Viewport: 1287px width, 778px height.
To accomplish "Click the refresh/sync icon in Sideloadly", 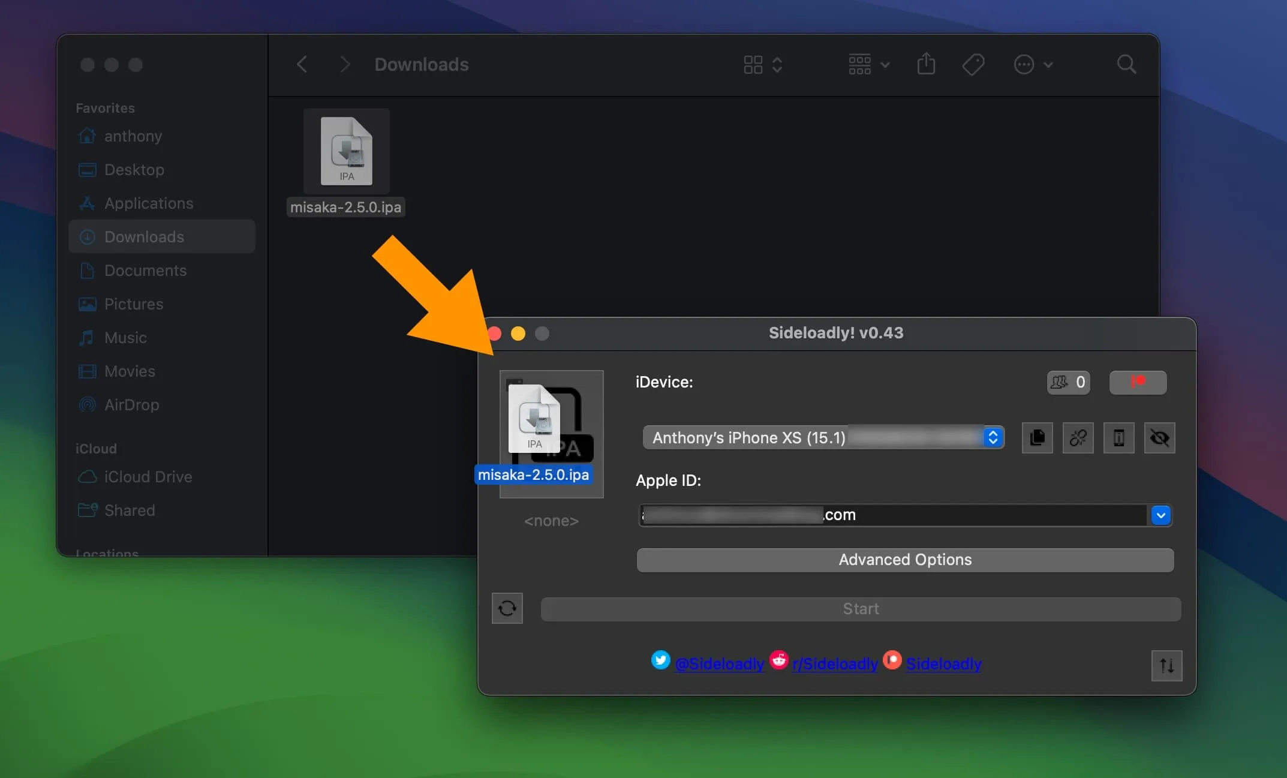I will pyautogui.click(x=507, y=609).
